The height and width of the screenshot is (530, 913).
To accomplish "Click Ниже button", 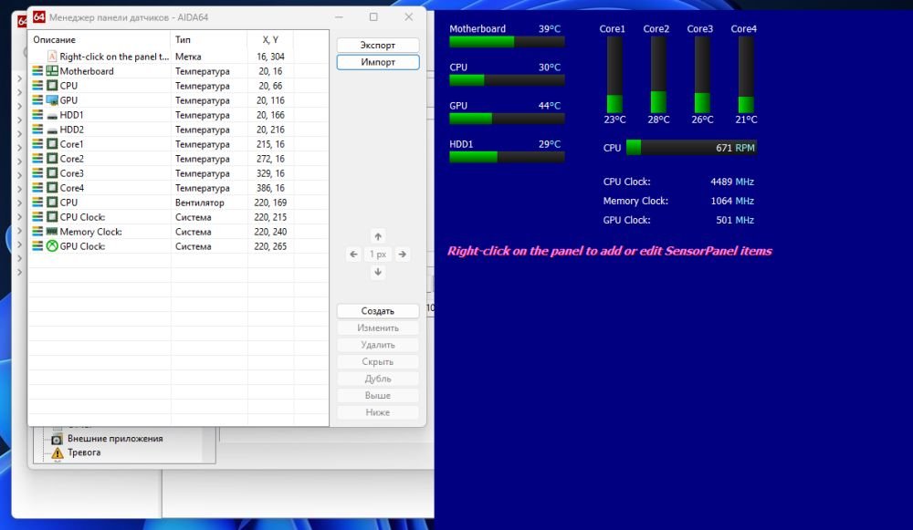I will pyautogui.click(x=378, y=412).
